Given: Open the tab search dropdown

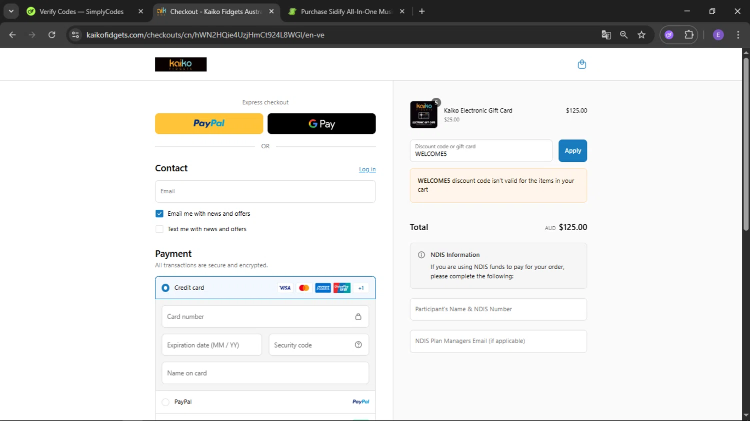Looking at the screenshot, I should 11,11.
